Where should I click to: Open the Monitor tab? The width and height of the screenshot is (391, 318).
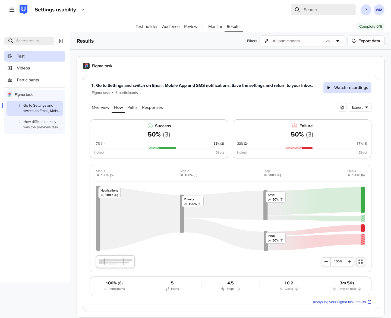(x=215, y=27)
